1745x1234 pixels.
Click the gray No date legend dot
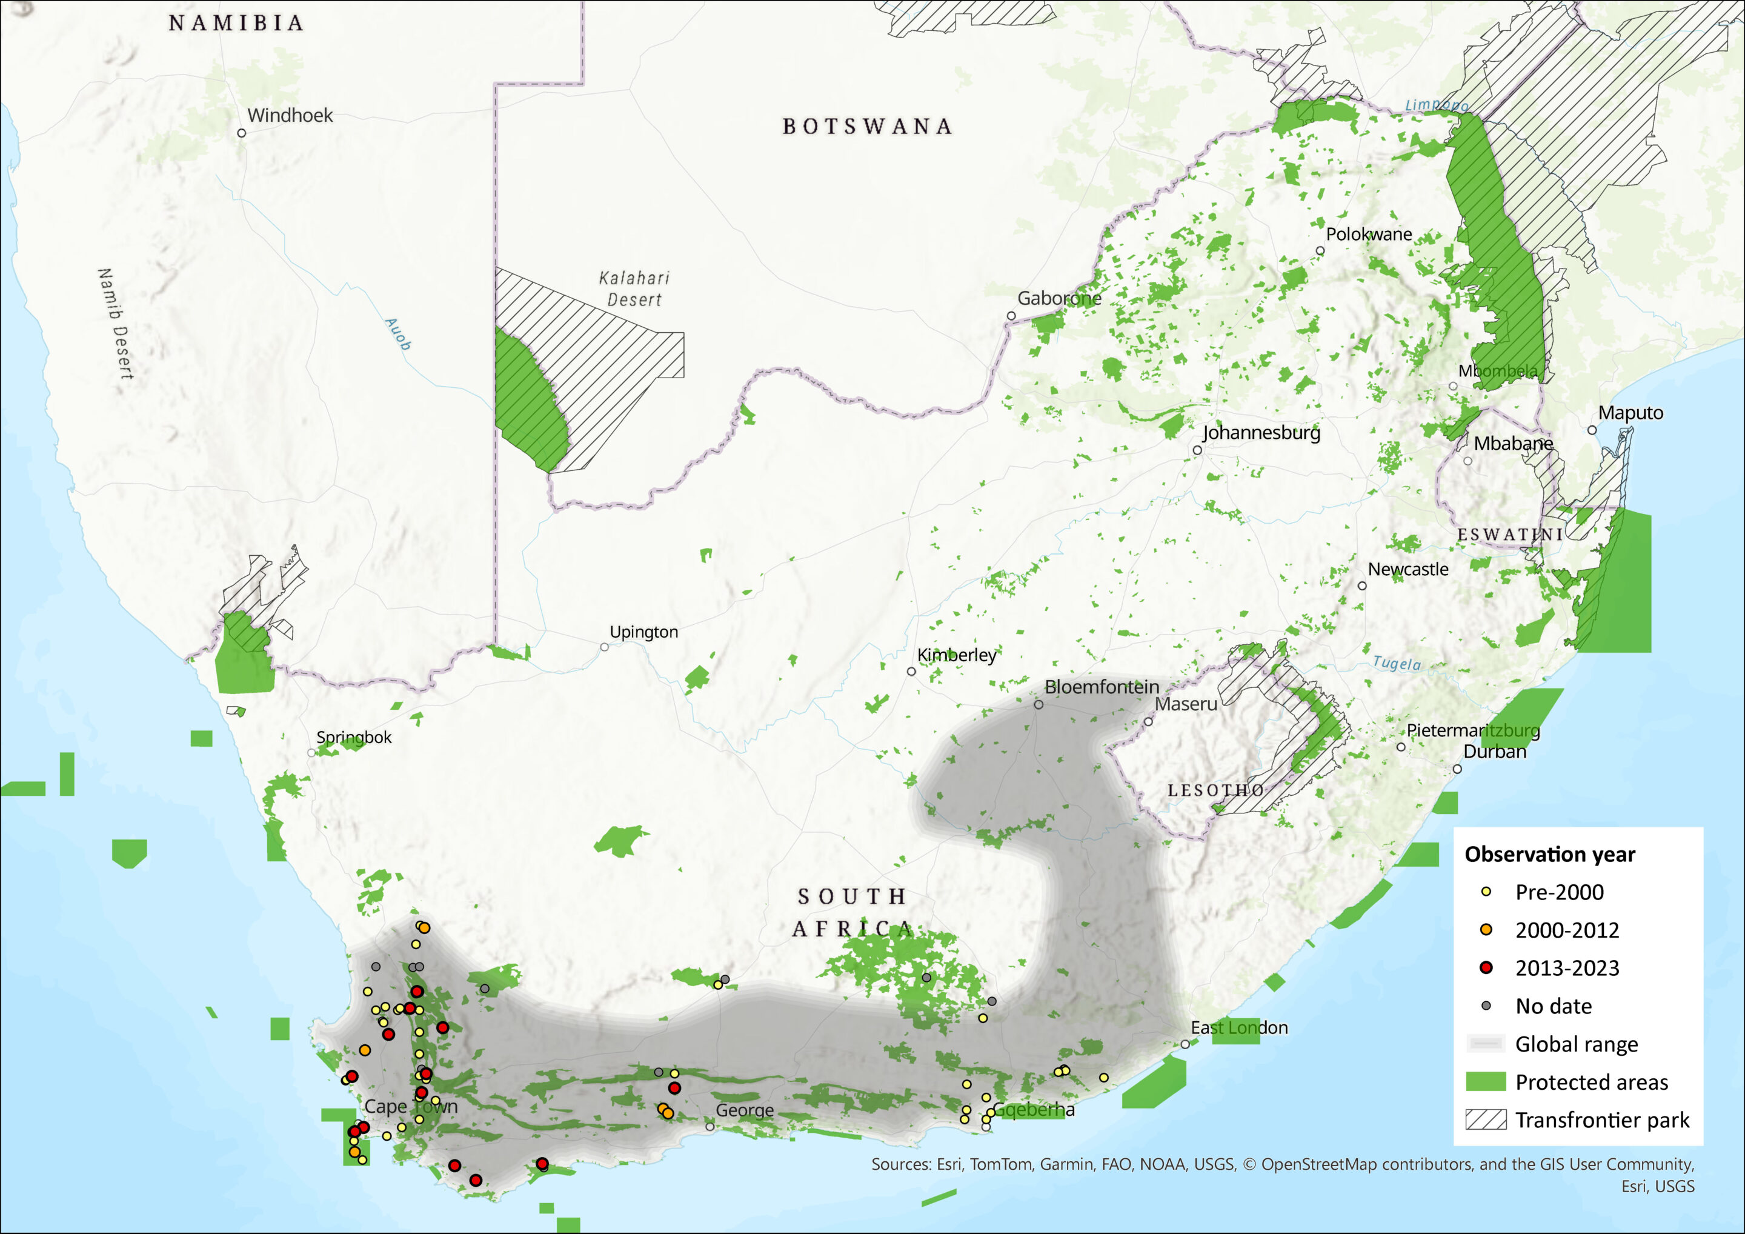click(1486, 1006)
